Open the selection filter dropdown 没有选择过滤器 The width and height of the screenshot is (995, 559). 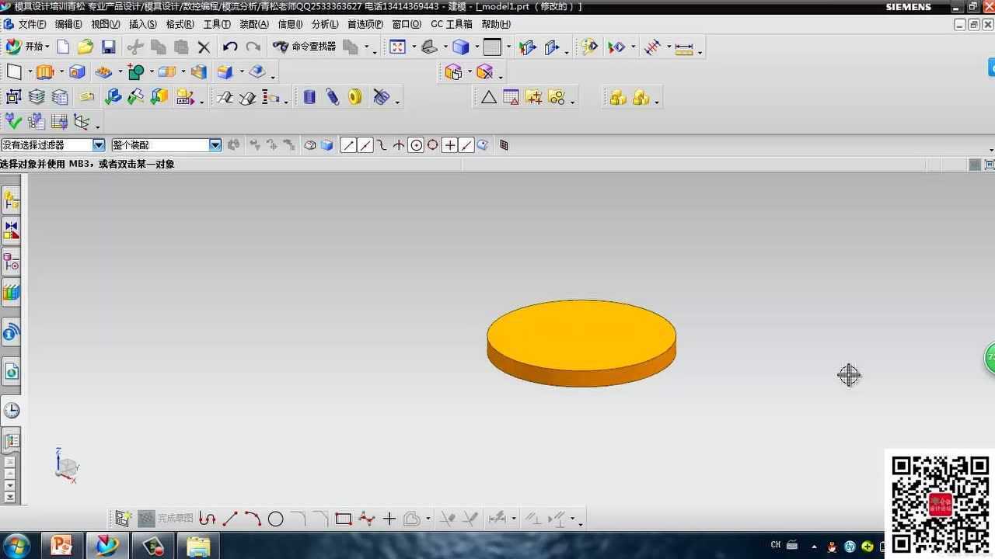pos(99,145)
